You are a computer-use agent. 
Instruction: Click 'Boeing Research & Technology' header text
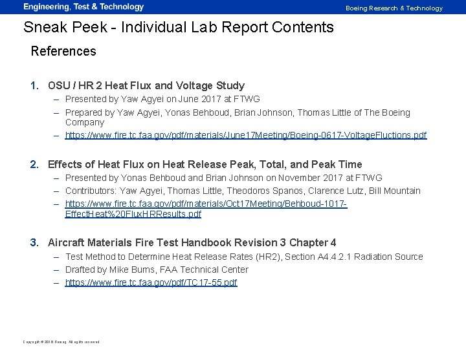pyautogui.click(x=394, y=8)
